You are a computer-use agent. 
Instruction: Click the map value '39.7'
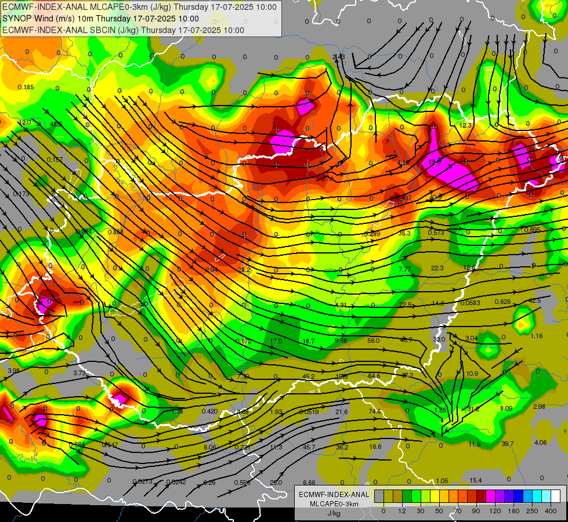click(x=507, y=444)
